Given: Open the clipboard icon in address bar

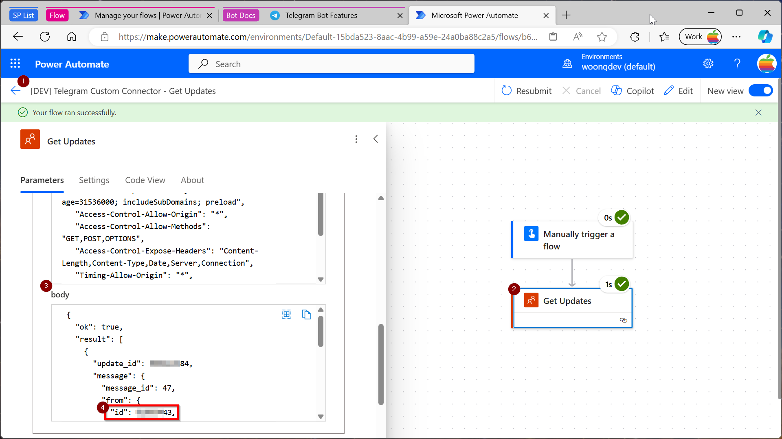Looking at the screenshot, I should click(553, 37).
